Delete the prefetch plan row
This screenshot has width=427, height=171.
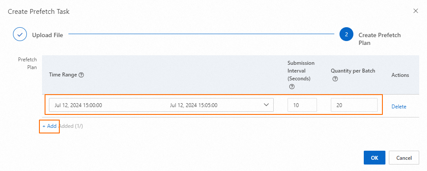coord(399,107)
